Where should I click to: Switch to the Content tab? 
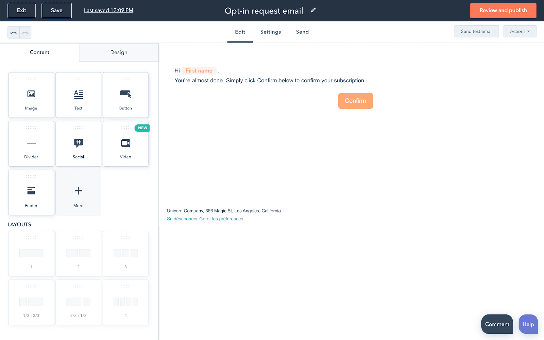coord(39,52)
